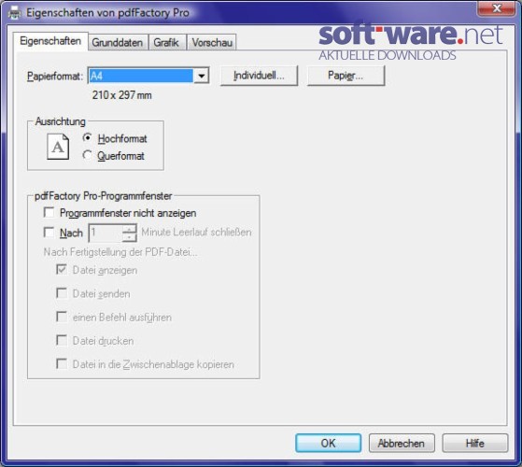Toggle the Nach Minute Leerlauf checkbox
Image resolution: width=522 pixels, height=467 pixels.
tap(49, 232)
